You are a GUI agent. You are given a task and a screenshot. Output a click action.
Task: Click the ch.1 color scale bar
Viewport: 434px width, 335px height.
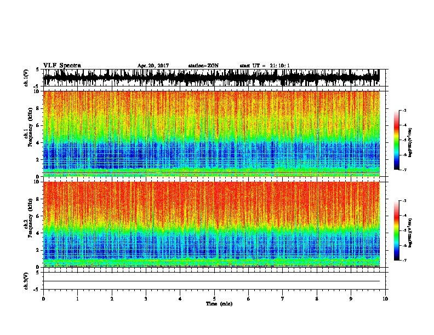[x=397, y=140]
